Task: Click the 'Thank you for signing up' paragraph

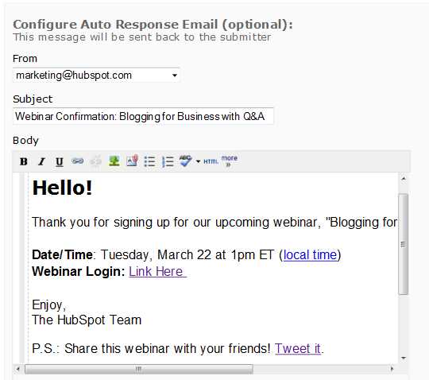Action: click(214, 223)
